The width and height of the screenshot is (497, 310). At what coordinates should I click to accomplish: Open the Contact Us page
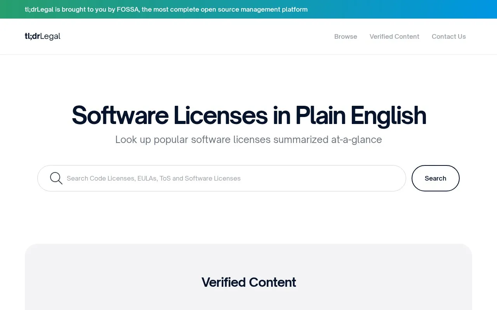pos(449,36)
